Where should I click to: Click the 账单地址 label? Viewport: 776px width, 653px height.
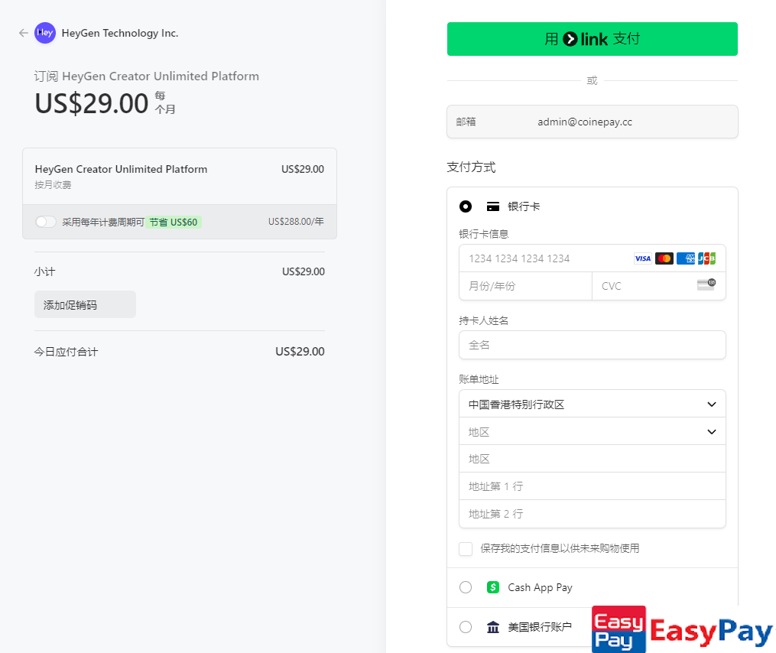[479, 379]
